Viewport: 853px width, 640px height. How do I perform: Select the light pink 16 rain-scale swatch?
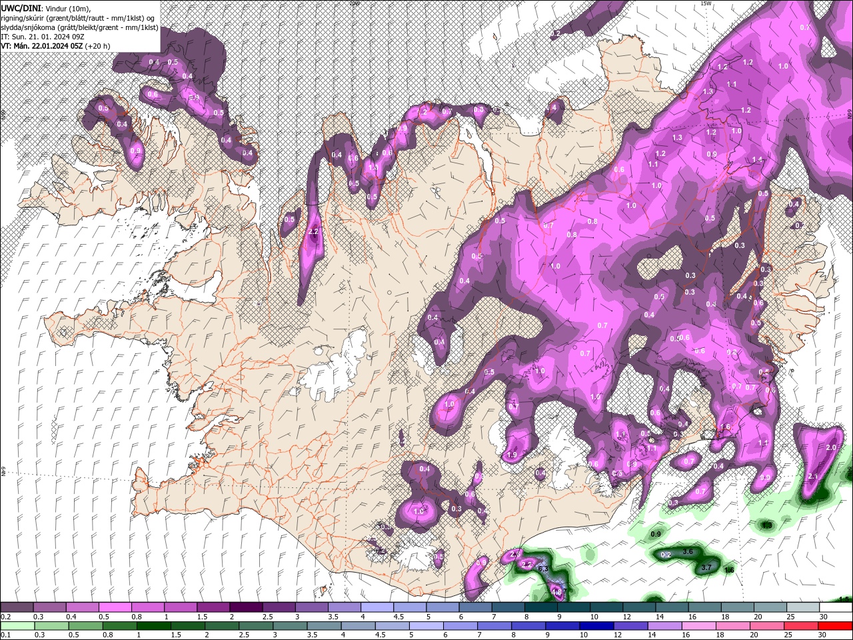point(699,626)
